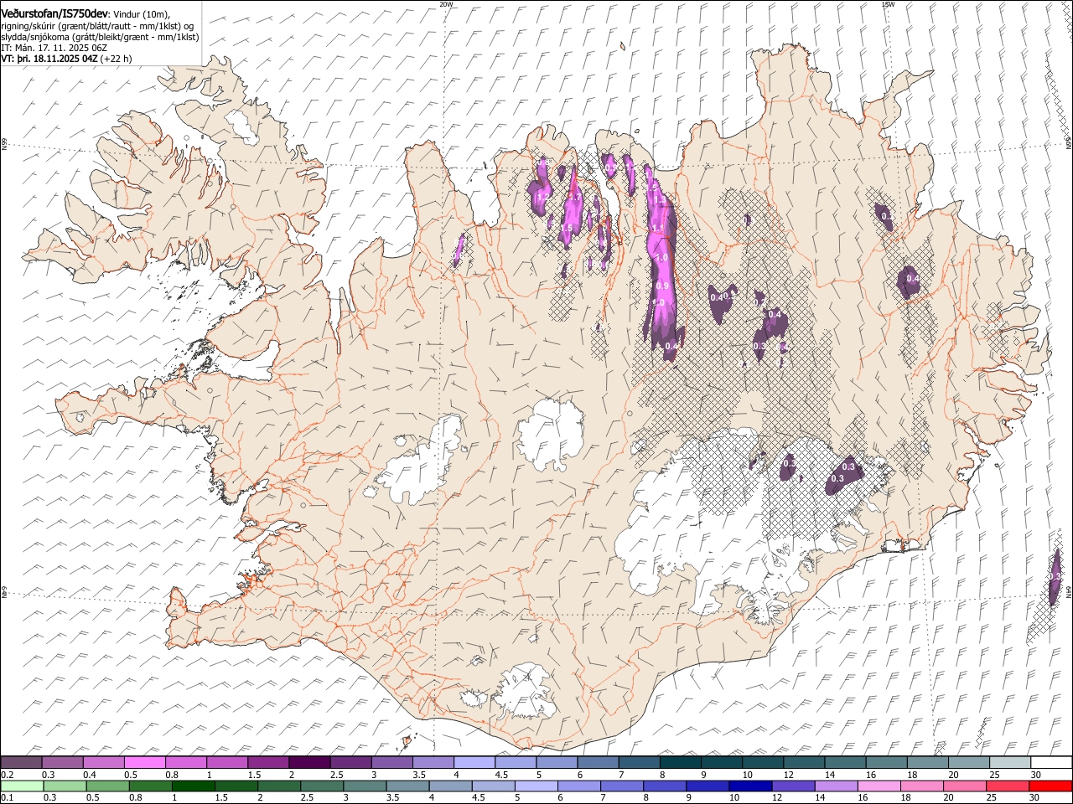Click the 20W longitude label at top
Image resolution: width=1073 pixels, height=804 pixels.
coord(446,4)
